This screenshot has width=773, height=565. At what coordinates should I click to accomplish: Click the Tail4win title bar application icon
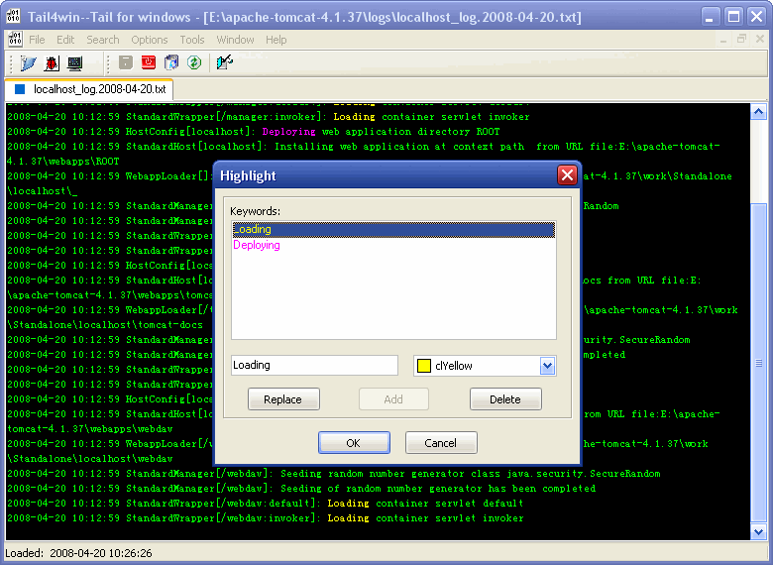click(x=13, y=17)
